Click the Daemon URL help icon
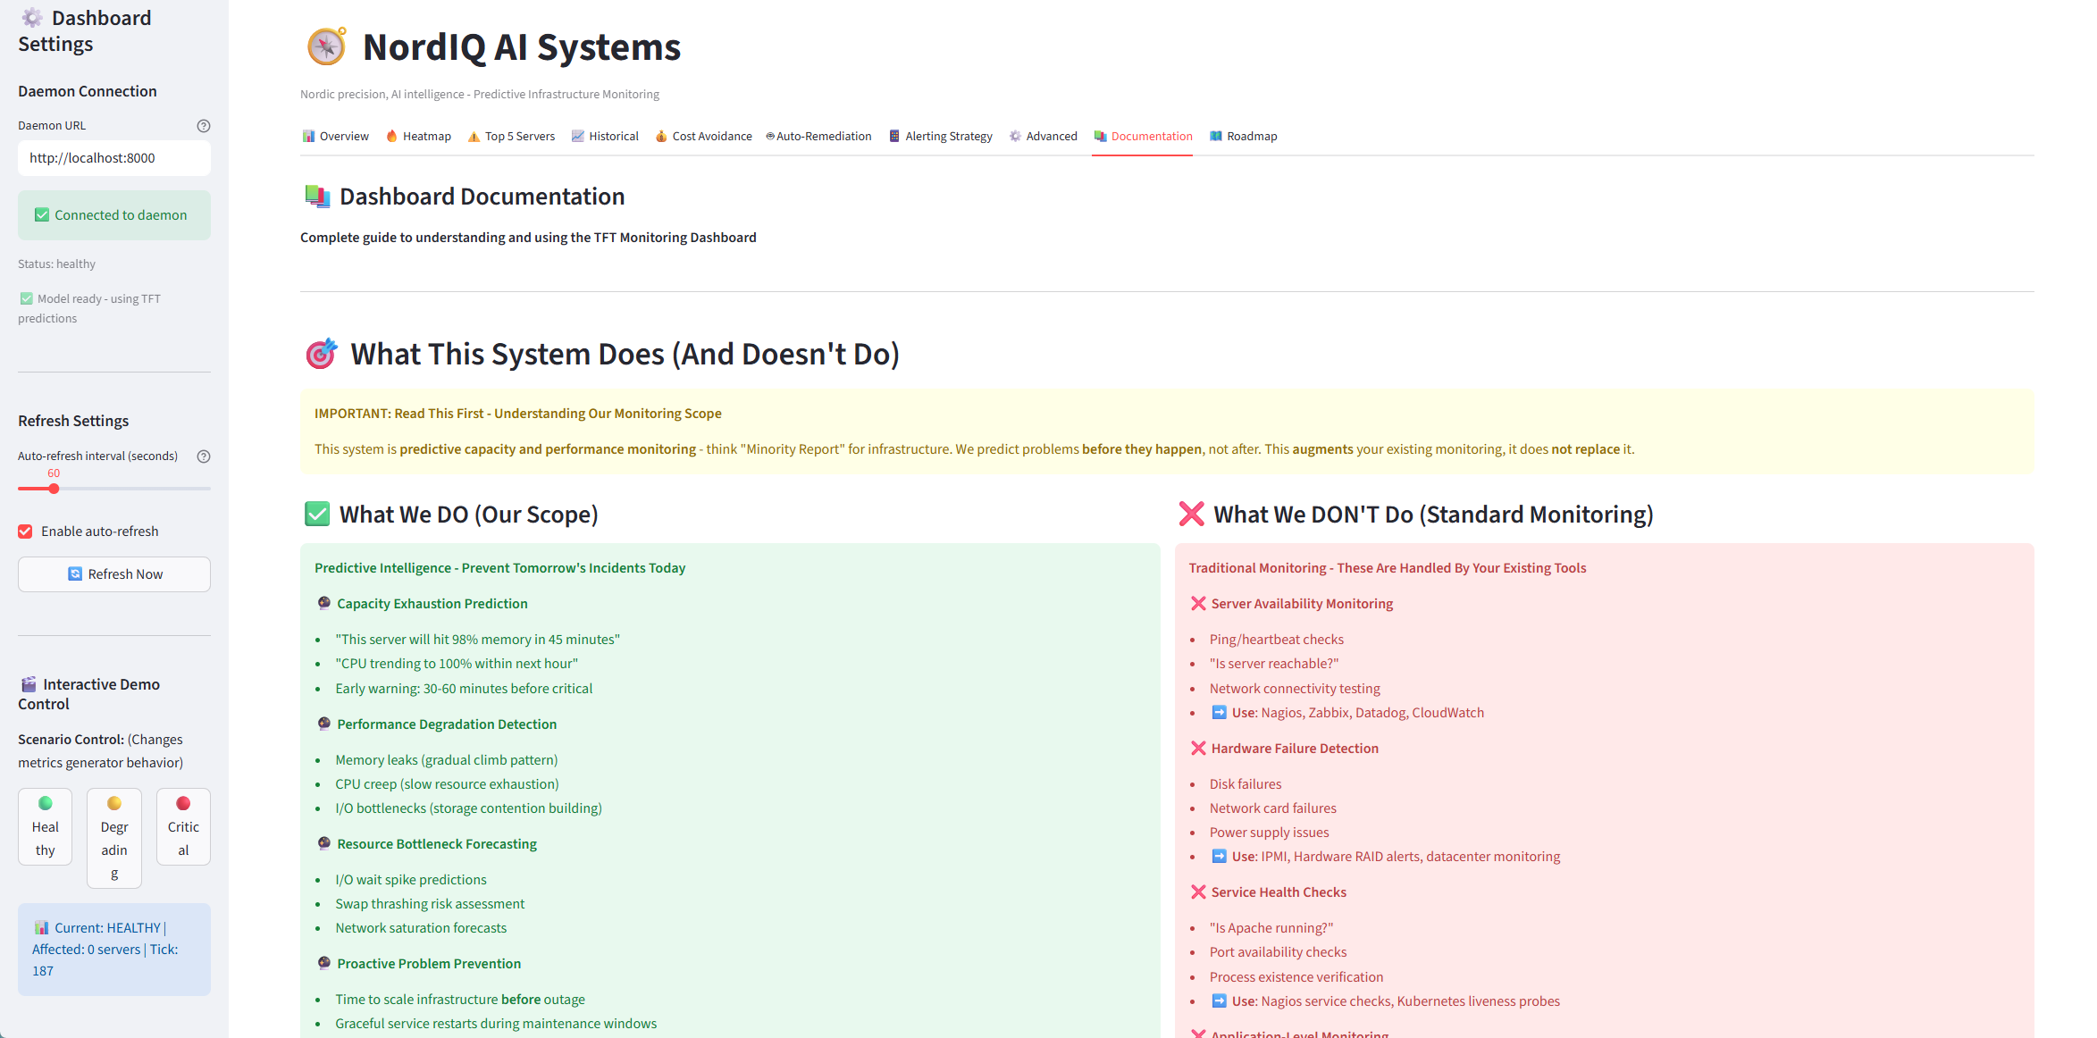 coord(204,125)
